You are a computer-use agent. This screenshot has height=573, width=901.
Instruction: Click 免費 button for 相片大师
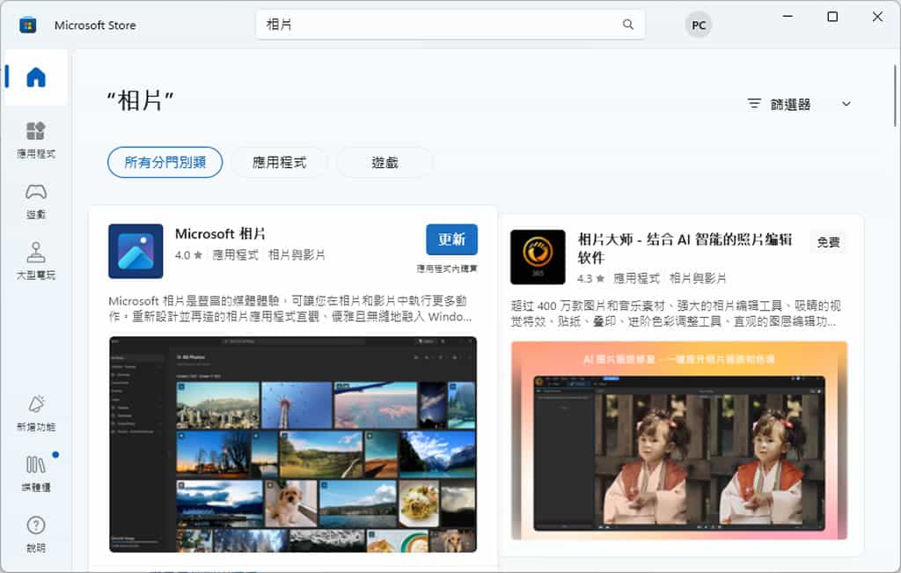[828, 242]
